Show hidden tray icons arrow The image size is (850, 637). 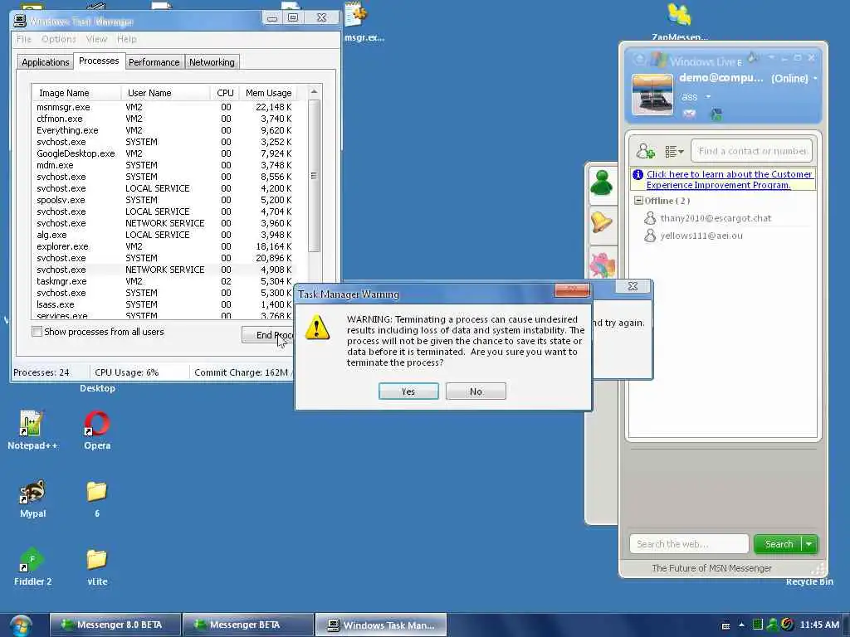(x=741, y=625)
